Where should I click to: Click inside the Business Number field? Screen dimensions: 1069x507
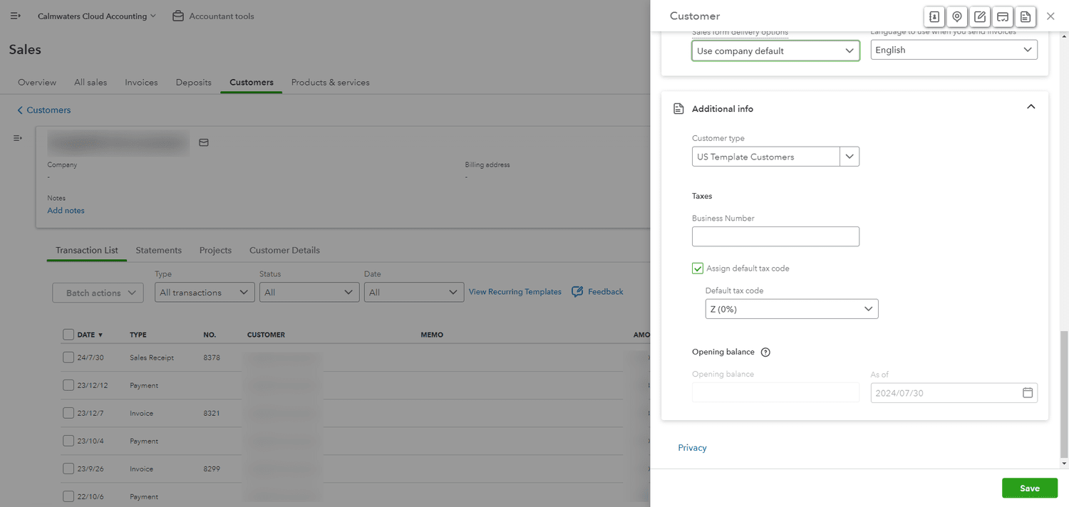pyautogui.click(x=775, y=236)
